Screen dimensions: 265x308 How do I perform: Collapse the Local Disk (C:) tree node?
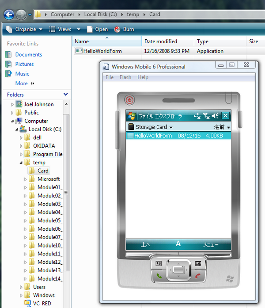pos(17,129)
